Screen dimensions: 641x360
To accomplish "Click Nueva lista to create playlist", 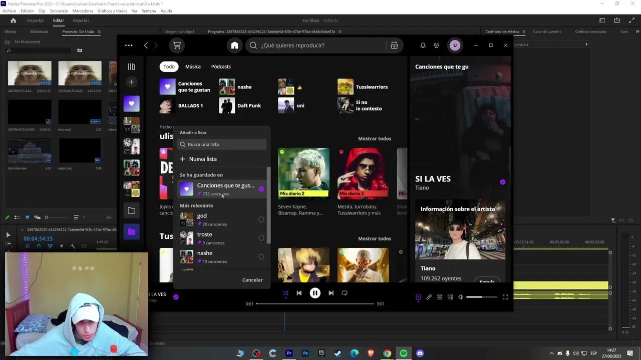I will [198, 159].
